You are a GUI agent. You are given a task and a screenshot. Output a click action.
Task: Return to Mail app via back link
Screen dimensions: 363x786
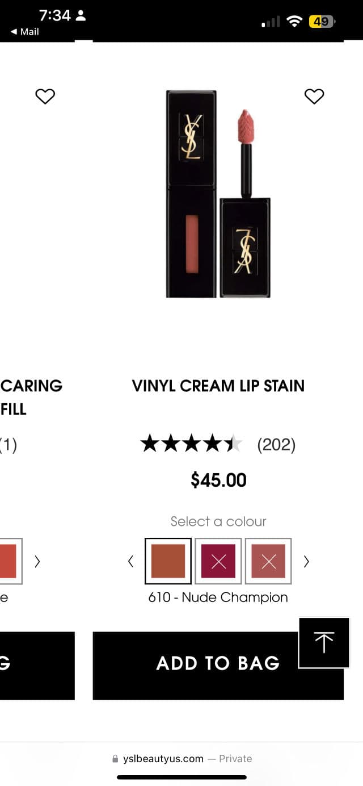tap(24, 32)
